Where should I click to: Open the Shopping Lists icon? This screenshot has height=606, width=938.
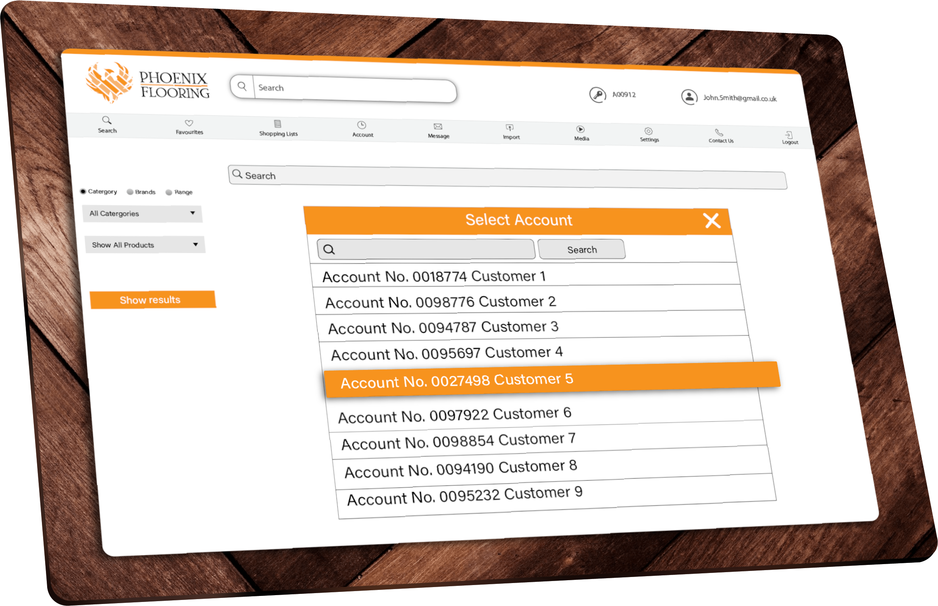pyautogui.click(x=277, y=124)
